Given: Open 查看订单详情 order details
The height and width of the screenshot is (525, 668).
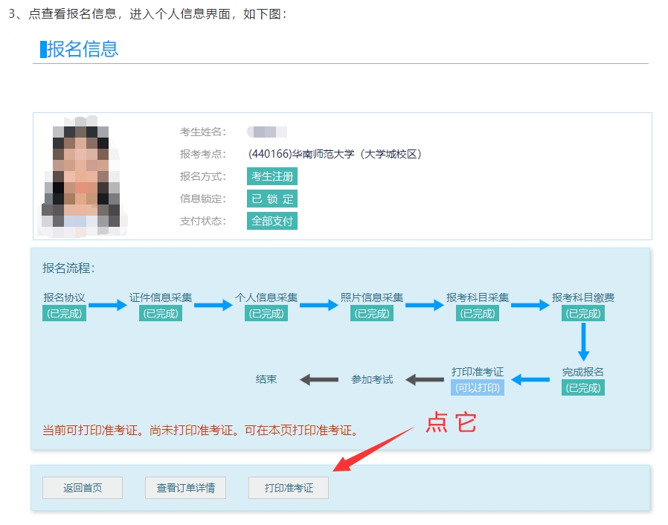Looking at the screenshot, I should tap(185, 488).
